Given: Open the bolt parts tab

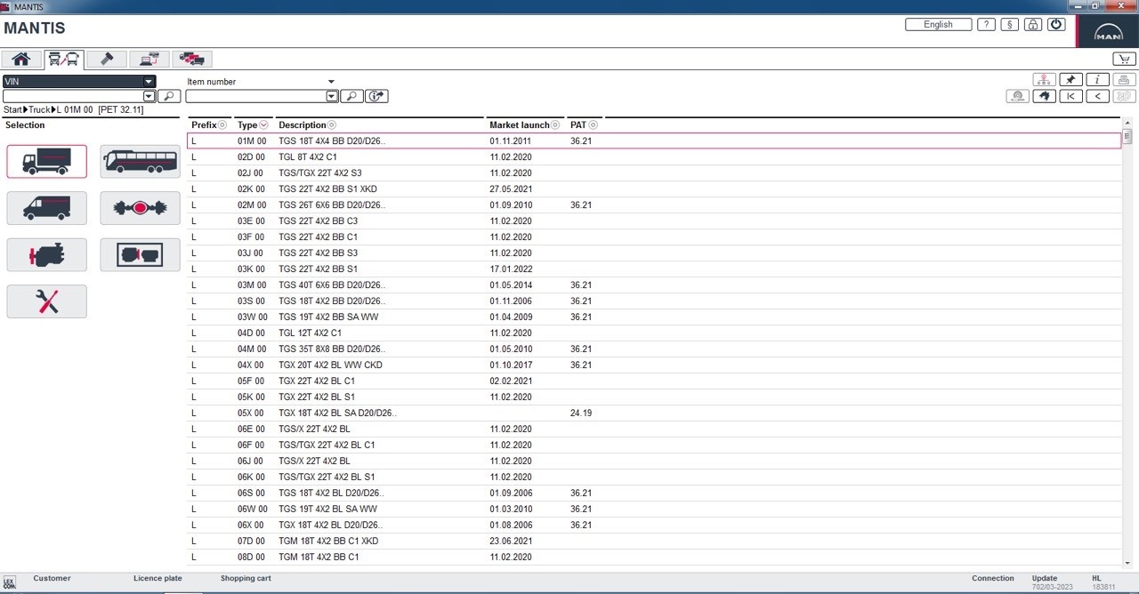Looking at the screenshot, I should click(107, 60).
